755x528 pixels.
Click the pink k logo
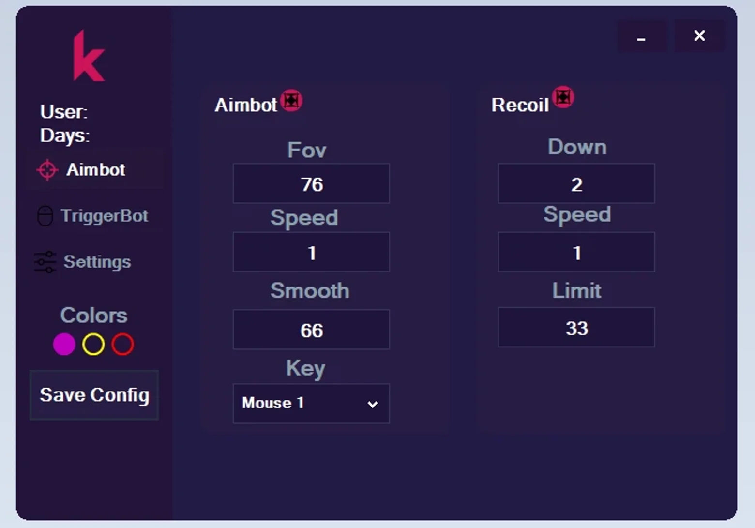[x=89, y=56]
